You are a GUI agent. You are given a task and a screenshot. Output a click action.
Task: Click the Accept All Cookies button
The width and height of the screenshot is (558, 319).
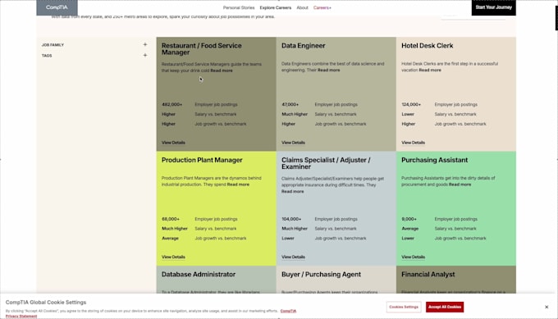(x=445, y=307)
